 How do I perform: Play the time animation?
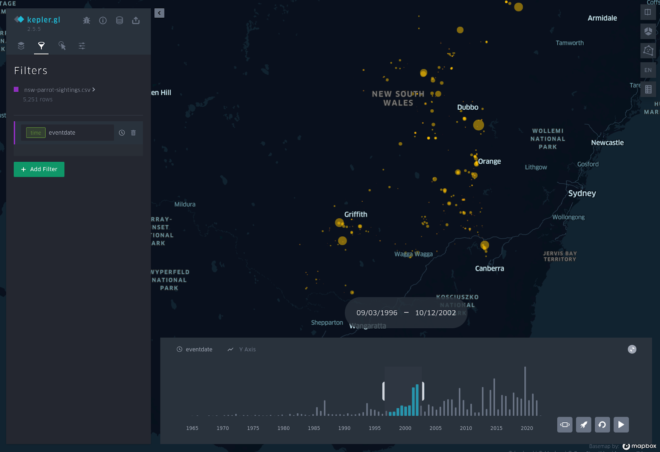[x=621, y=425]
